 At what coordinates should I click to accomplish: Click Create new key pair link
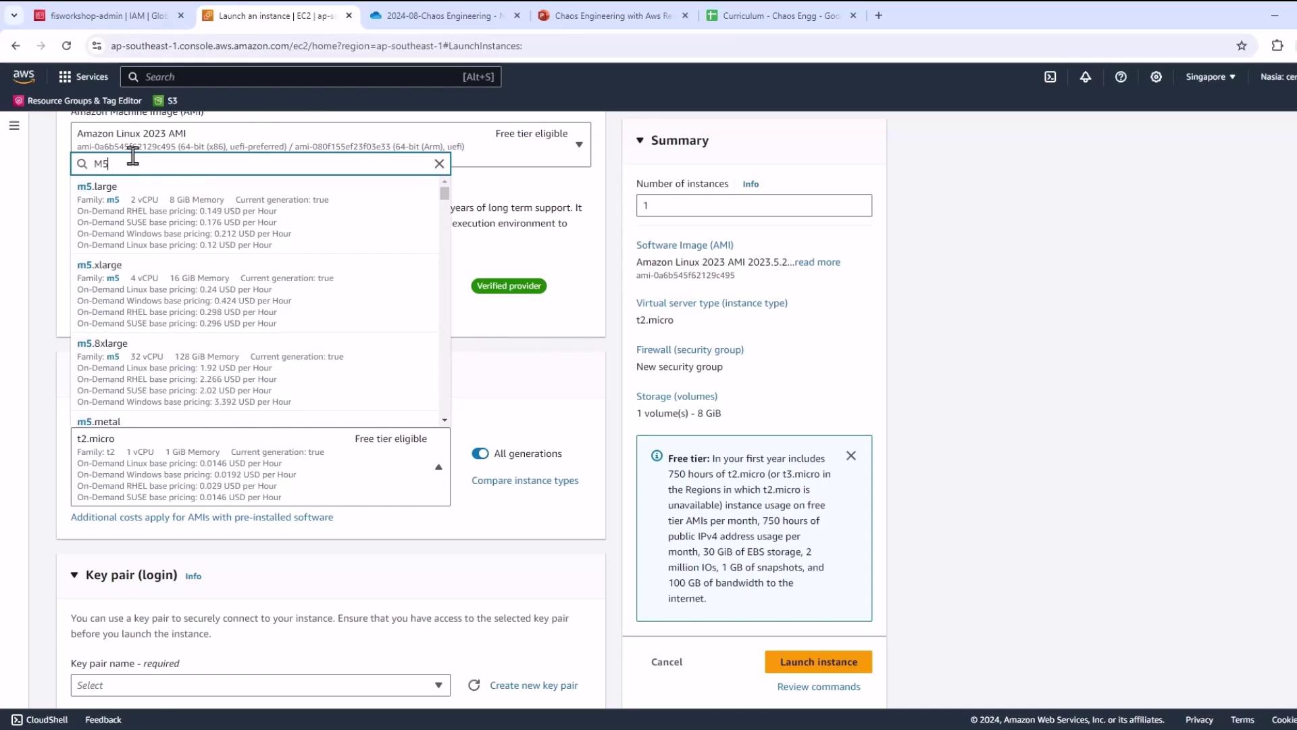tap(534, 685)
